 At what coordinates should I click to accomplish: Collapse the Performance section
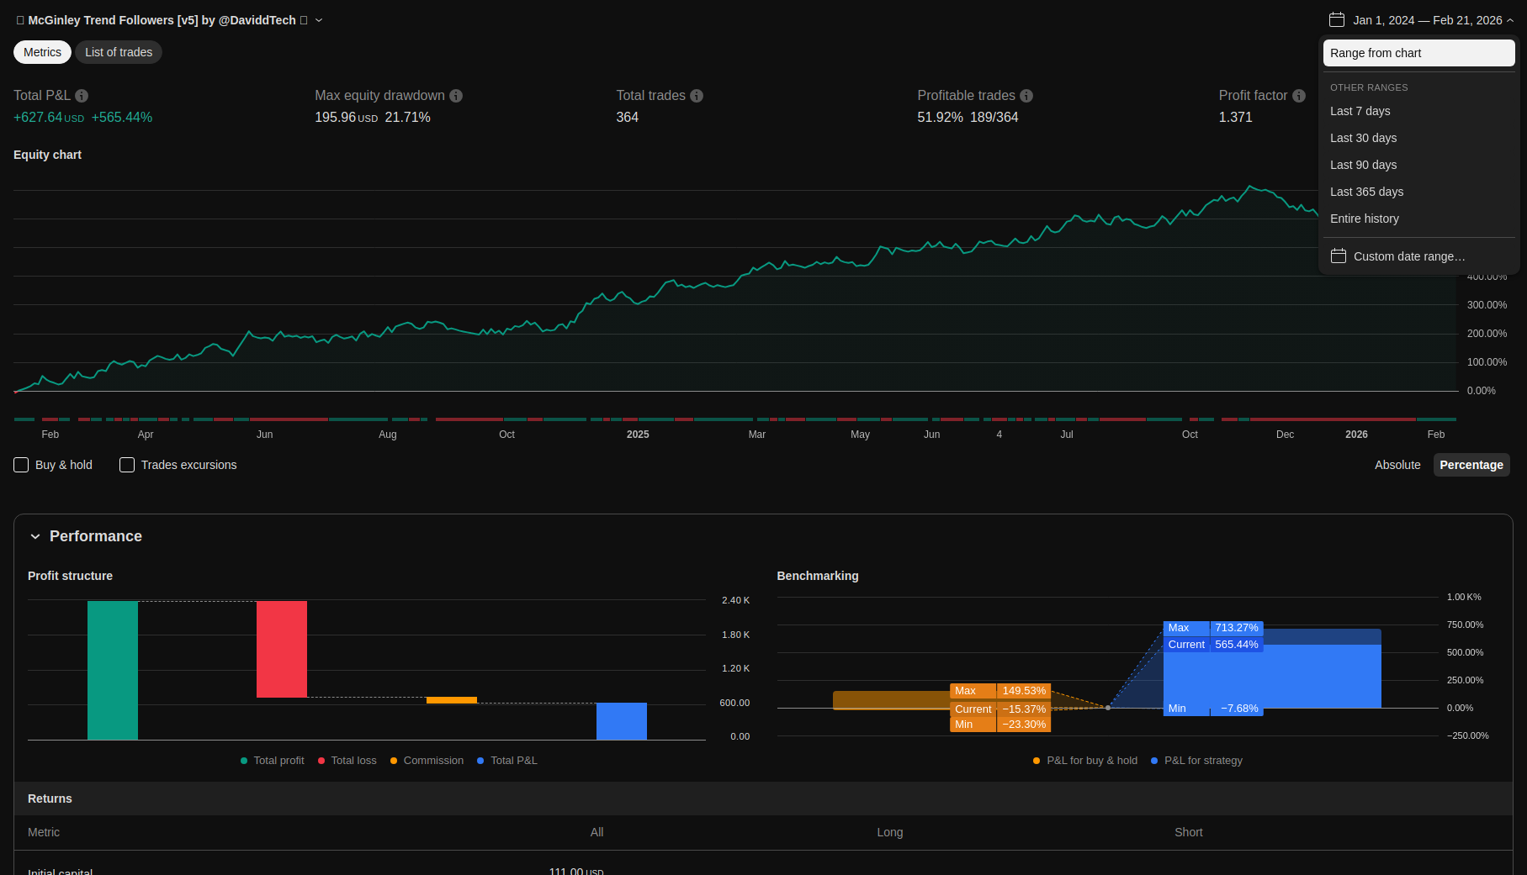point(35,536)
